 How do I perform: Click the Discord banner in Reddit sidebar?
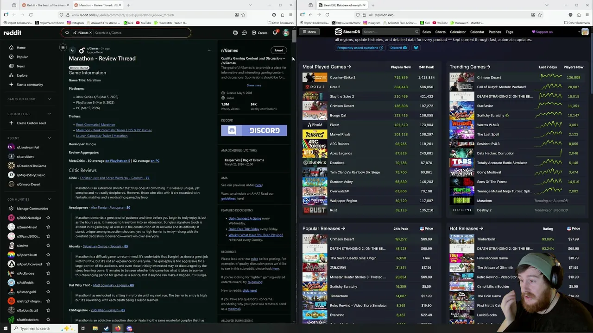tap(254, 130)
